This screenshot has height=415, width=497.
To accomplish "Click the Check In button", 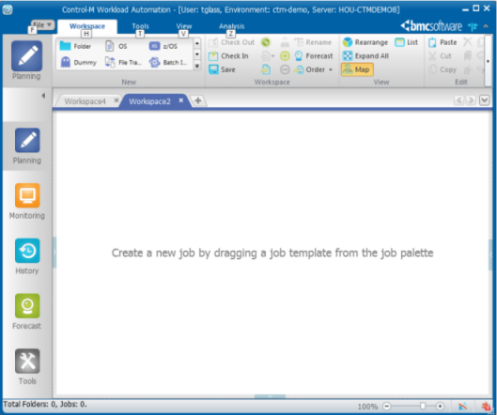I will pos(228,56).
